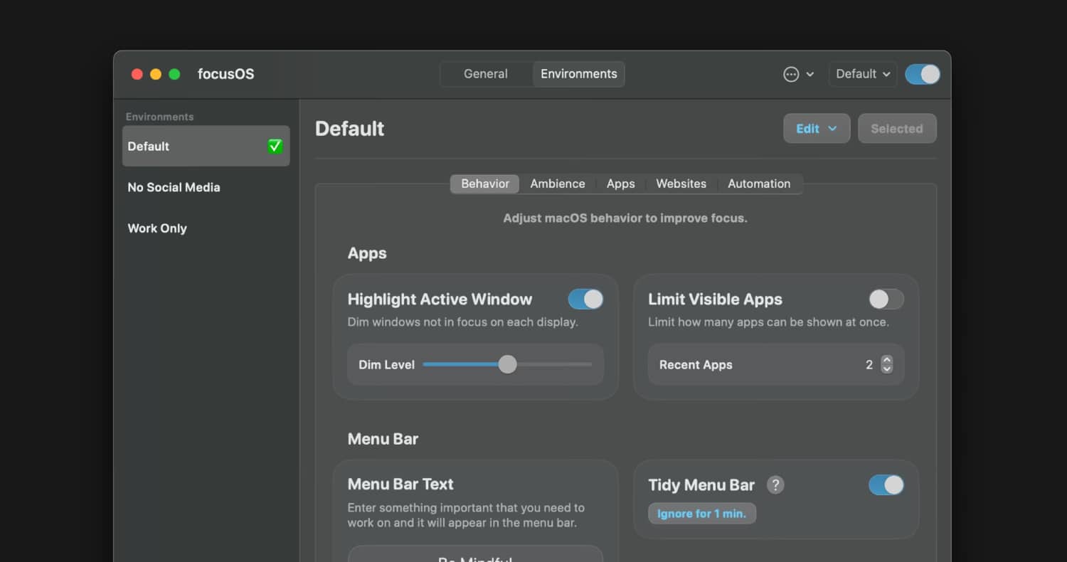Turn off Tidy Menu Bar switch
The height and width of the screenshot is (562, 1067).
[x=886, y=485]
